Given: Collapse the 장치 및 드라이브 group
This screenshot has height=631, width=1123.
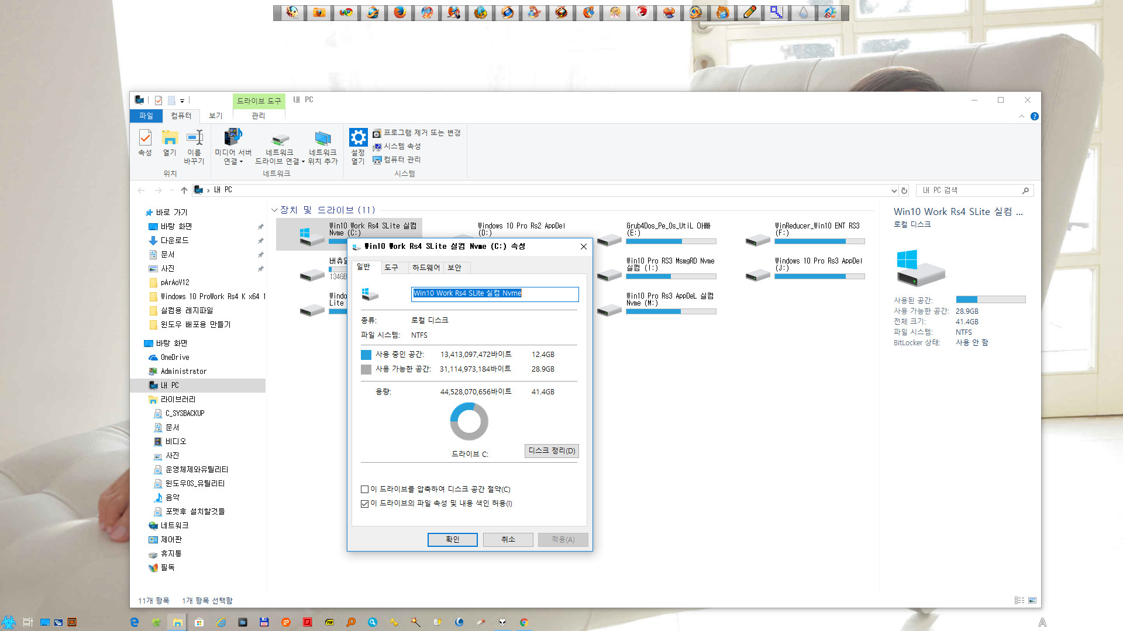Looking at the screenshot, I should point(274,210).
